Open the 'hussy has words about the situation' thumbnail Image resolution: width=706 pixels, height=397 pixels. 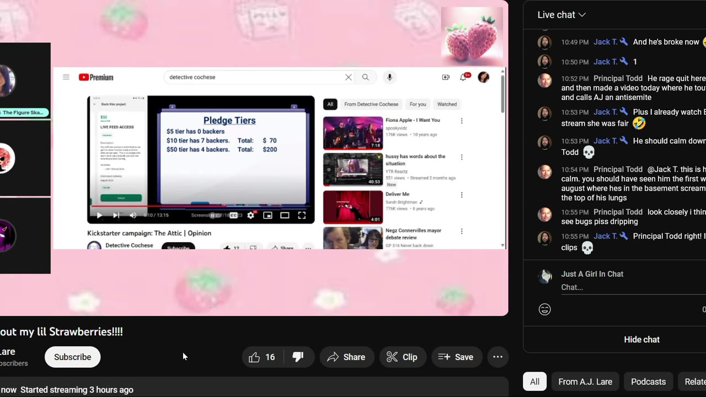tap(353, 169)
